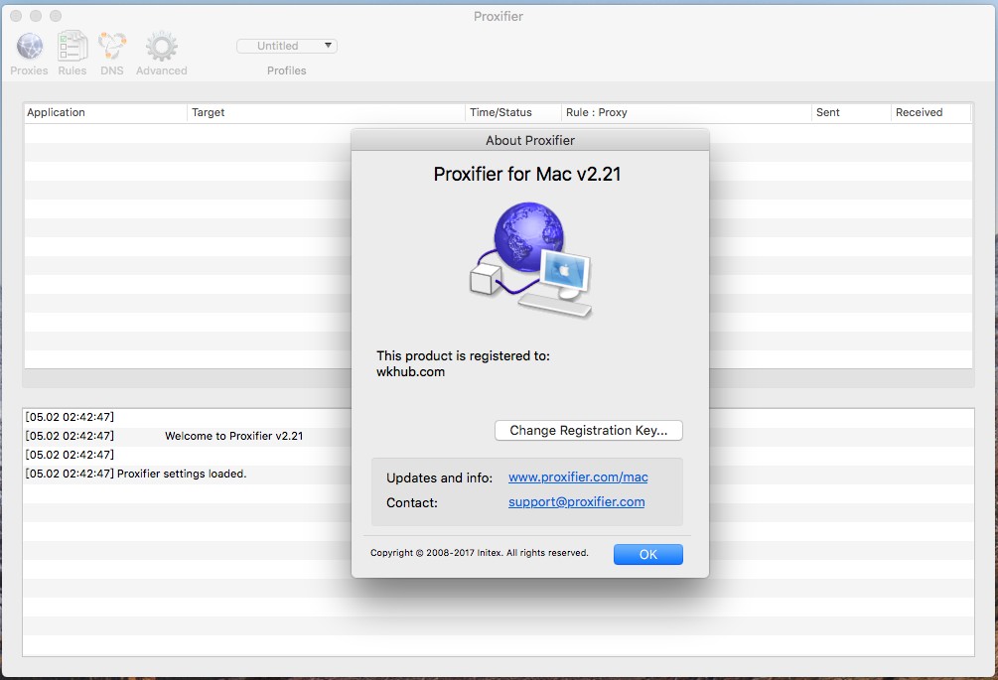Confirm the About dialog with OK

[647, 554]
